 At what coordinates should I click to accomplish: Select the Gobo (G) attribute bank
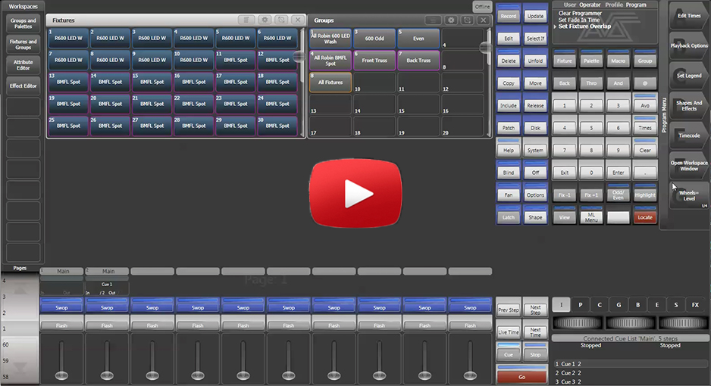point(619,304)
